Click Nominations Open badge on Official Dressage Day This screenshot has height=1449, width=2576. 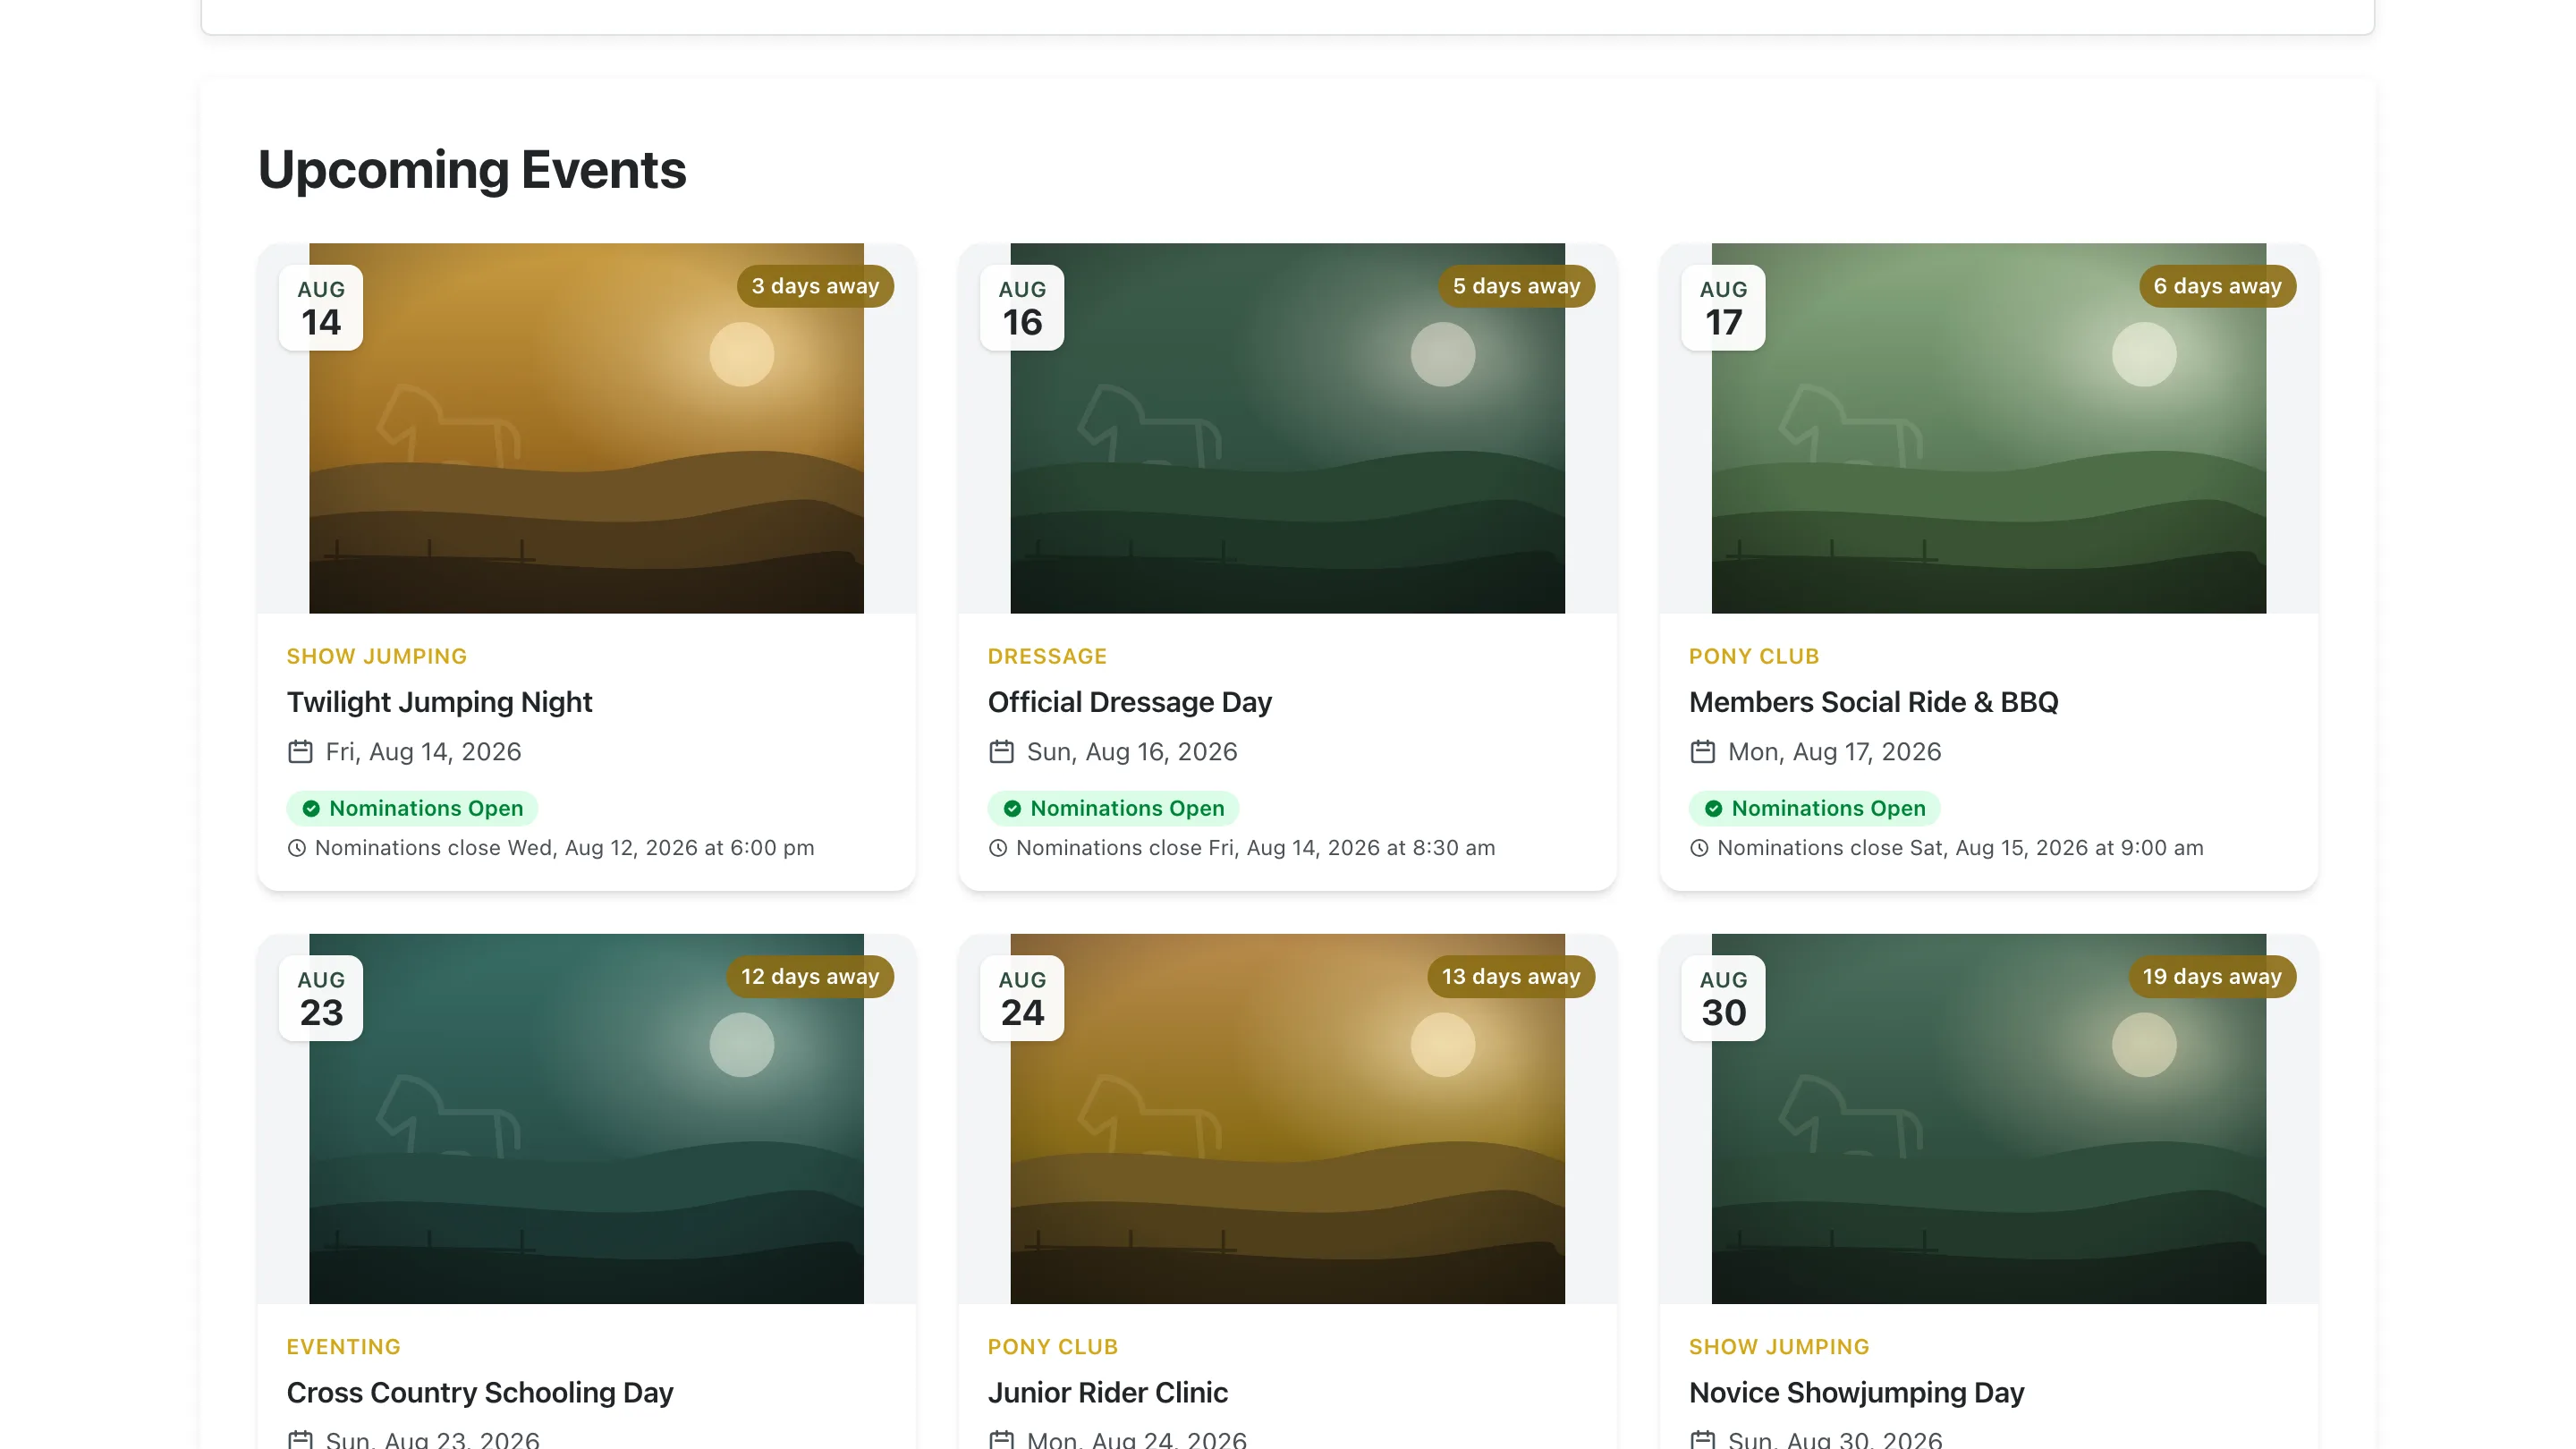(1113, 808)
